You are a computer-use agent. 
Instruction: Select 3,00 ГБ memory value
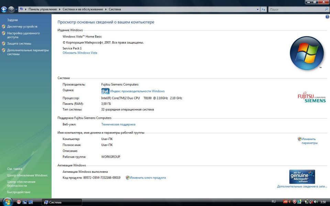(x=106, y=104)
